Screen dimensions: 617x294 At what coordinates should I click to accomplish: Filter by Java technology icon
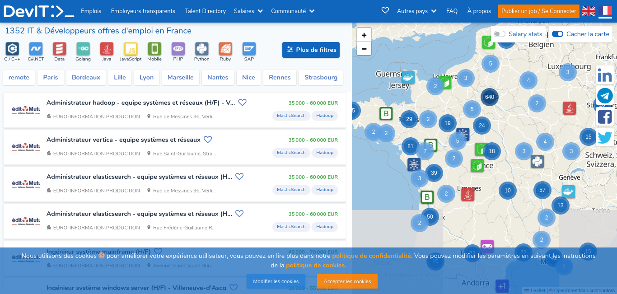coord(107,49)
